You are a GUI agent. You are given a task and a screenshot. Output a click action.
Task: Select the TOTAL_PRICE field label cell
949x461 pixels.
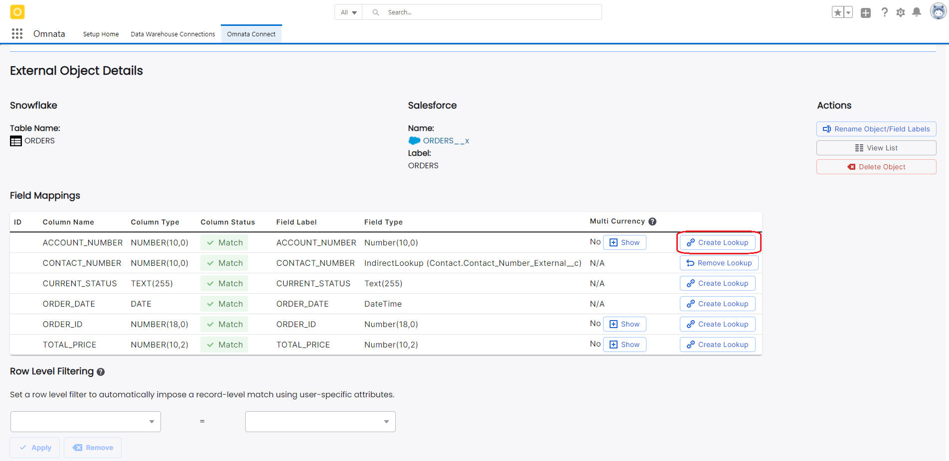(303, 345)
